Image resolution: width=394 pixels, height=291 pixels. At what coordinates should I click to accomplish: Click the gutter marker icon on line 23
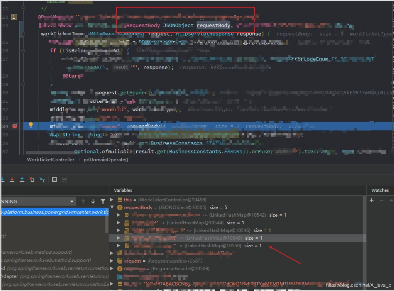pyautogui.click(x=14, y=17)
